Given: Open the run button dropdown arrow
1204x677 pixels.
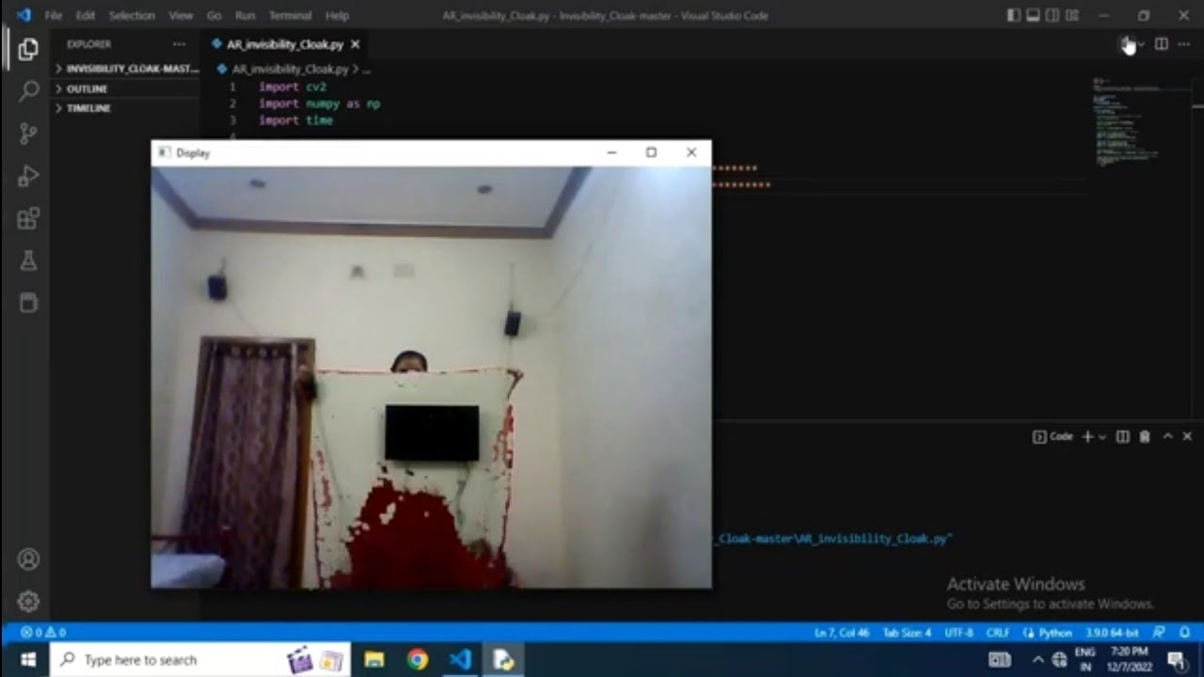Looking at the screenshot, I should [1141, 44].
